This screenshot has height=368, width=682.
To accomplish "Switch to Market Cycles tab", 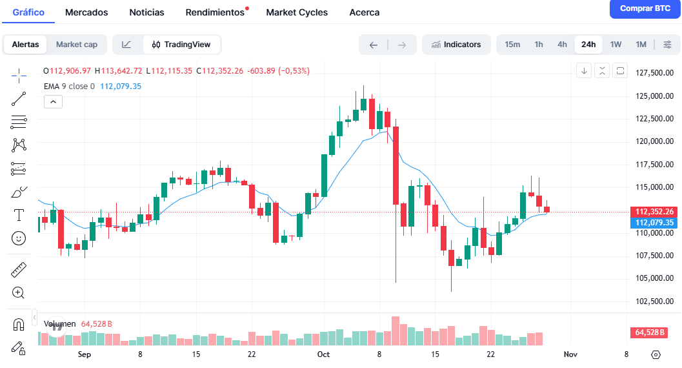I will [297, 12].
